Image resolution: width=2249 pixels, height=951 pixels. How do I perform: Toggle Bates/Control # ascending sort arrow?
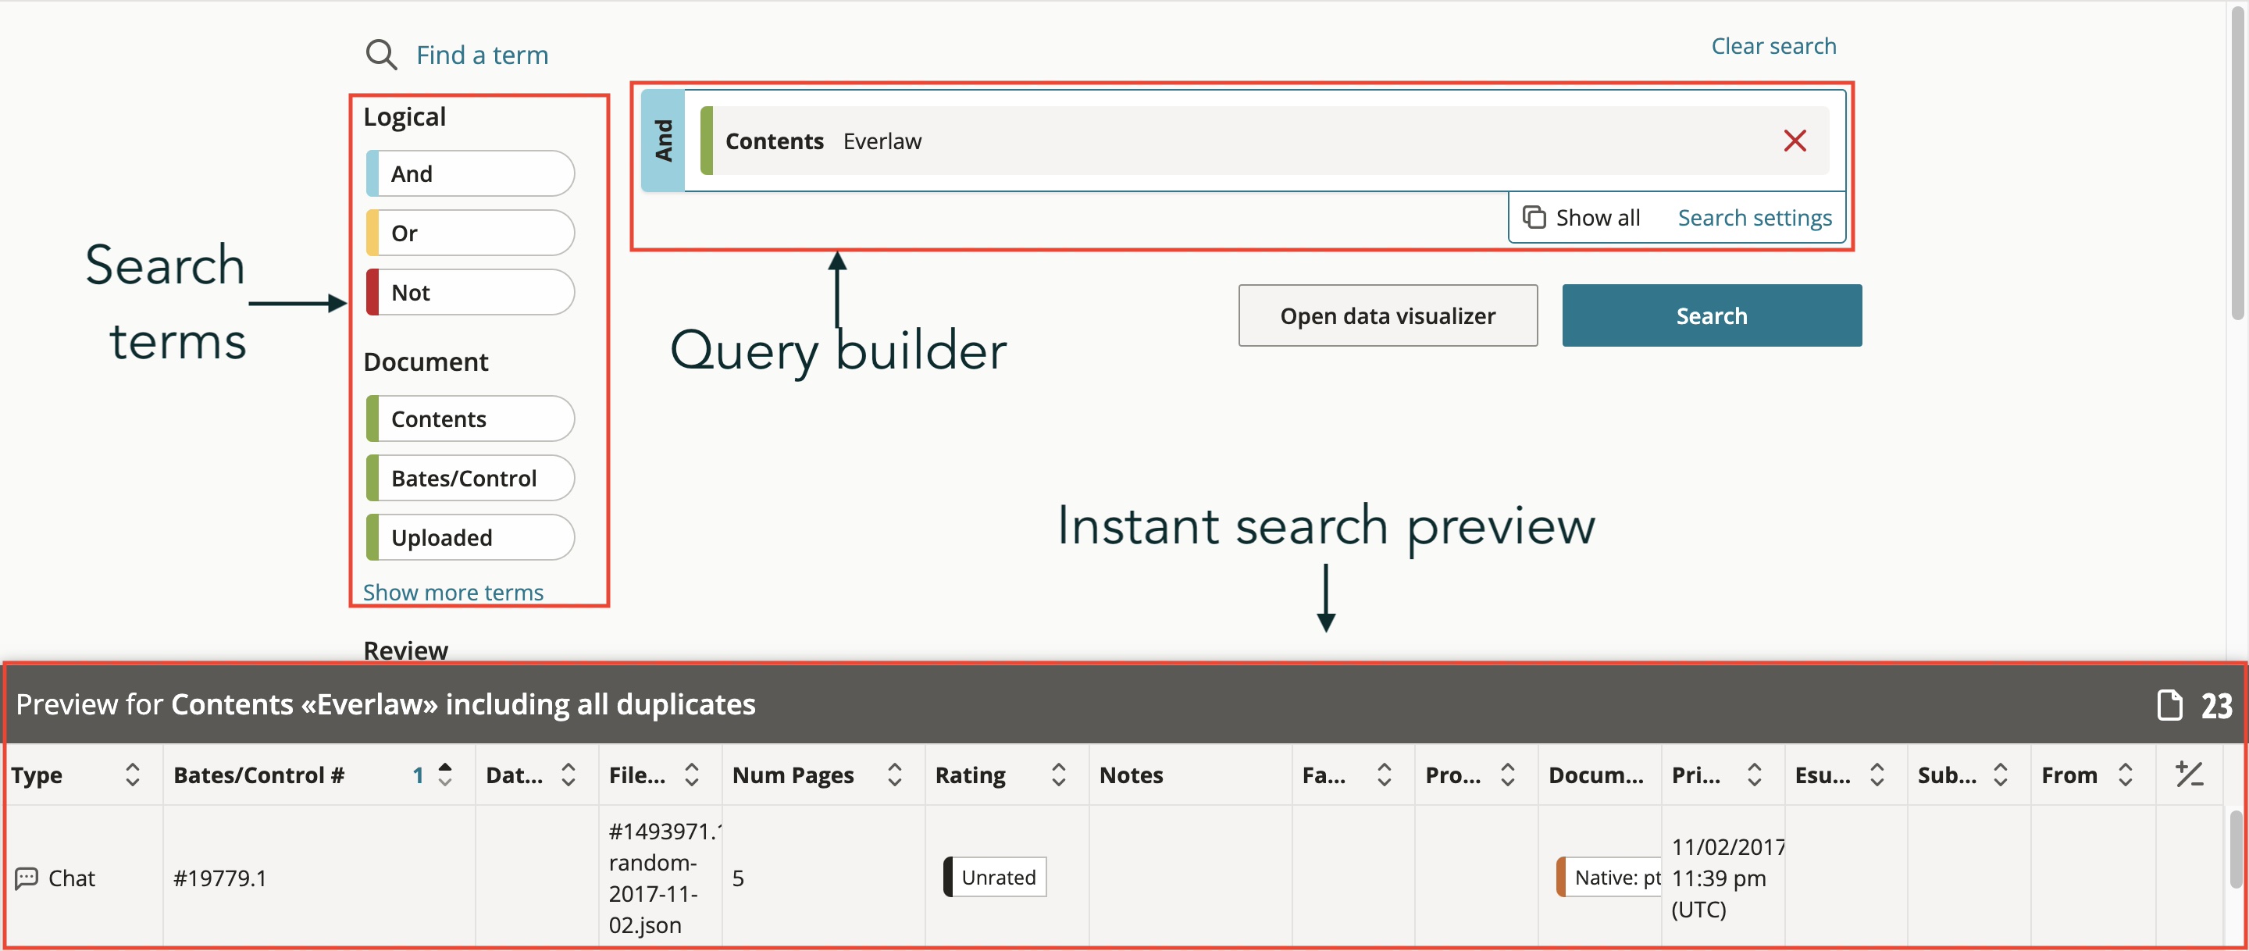coord(444,774)
